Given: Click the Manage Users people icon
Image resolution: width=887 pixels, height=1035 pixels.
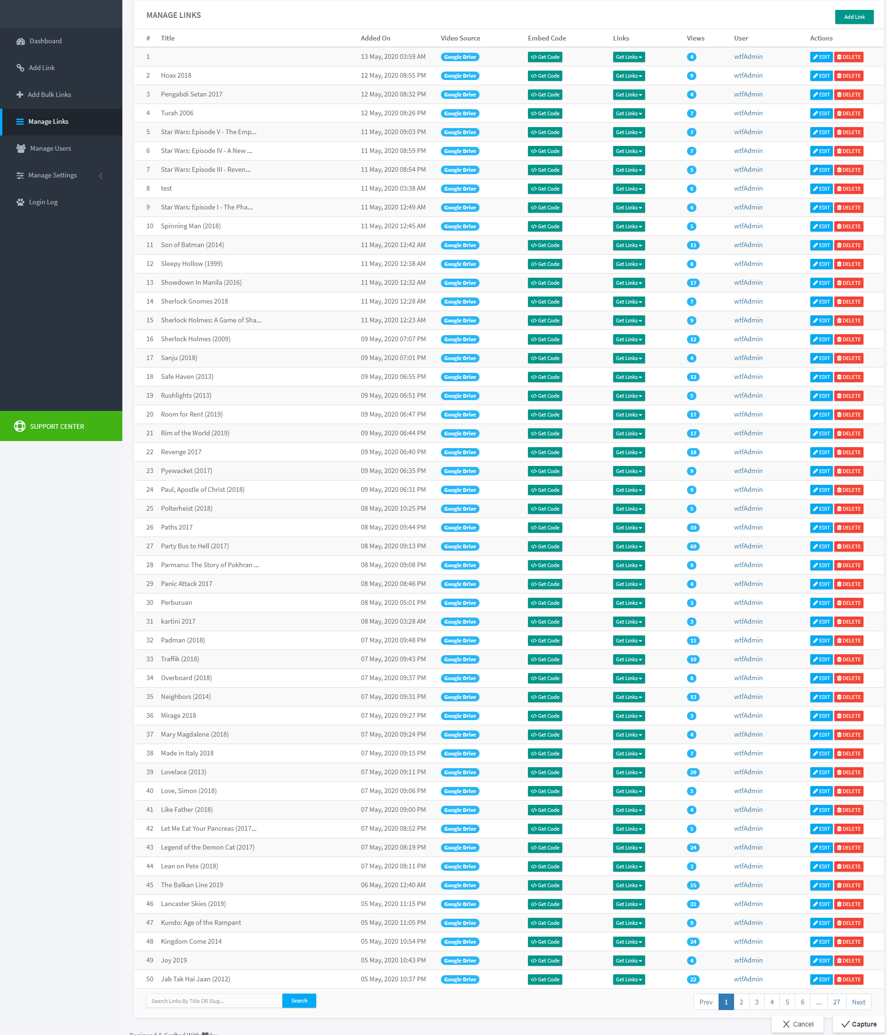Looking at the screenshot, I should click(21, 148).
